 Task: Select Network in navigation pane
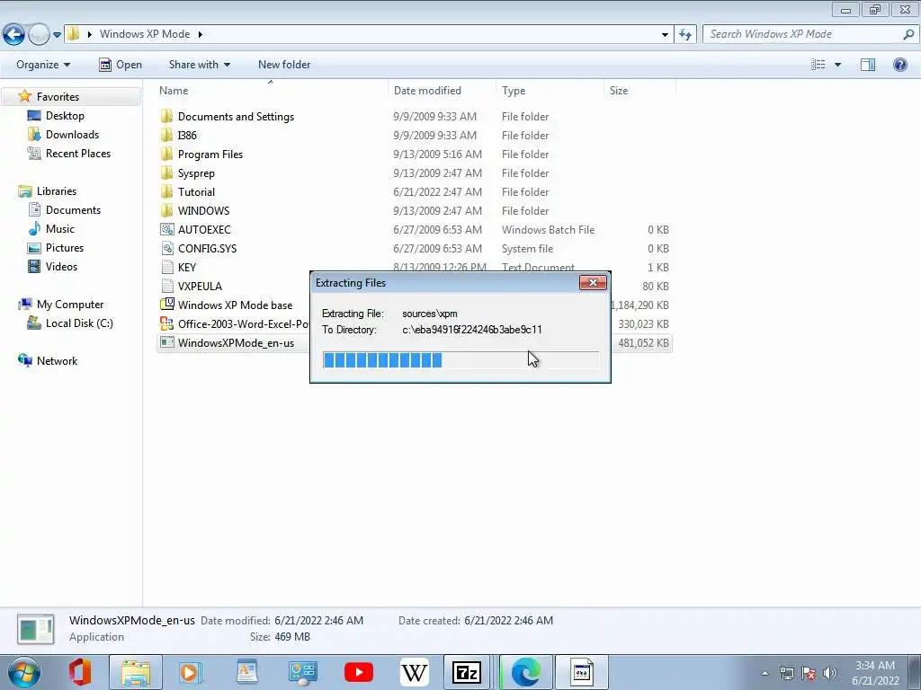(x=57, y=361)
